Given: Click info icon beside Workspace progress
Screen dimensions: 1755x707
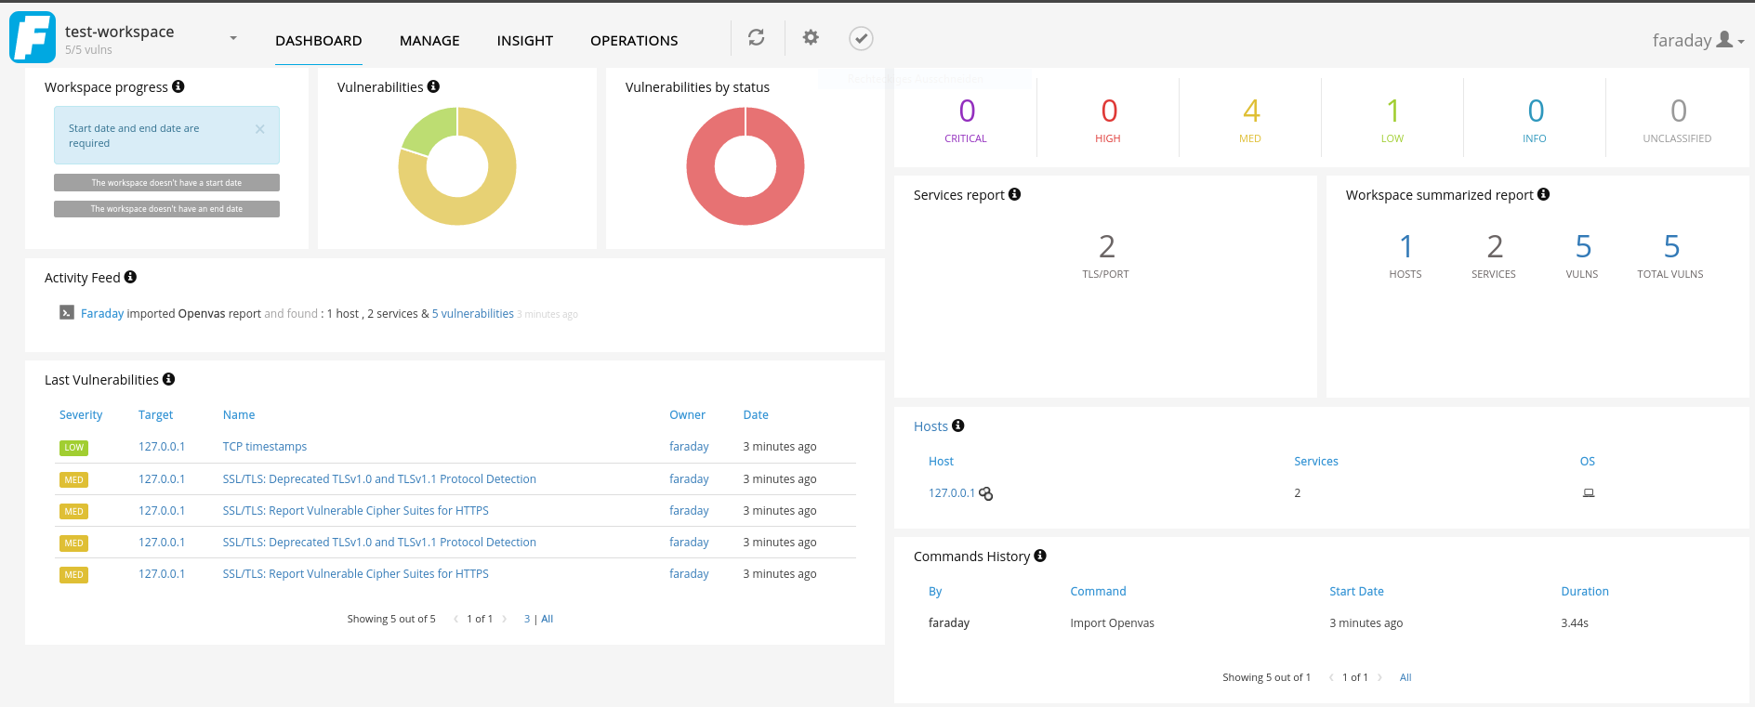Looking at the screenshot, I should pyautogui.click(x=178, y=86).
